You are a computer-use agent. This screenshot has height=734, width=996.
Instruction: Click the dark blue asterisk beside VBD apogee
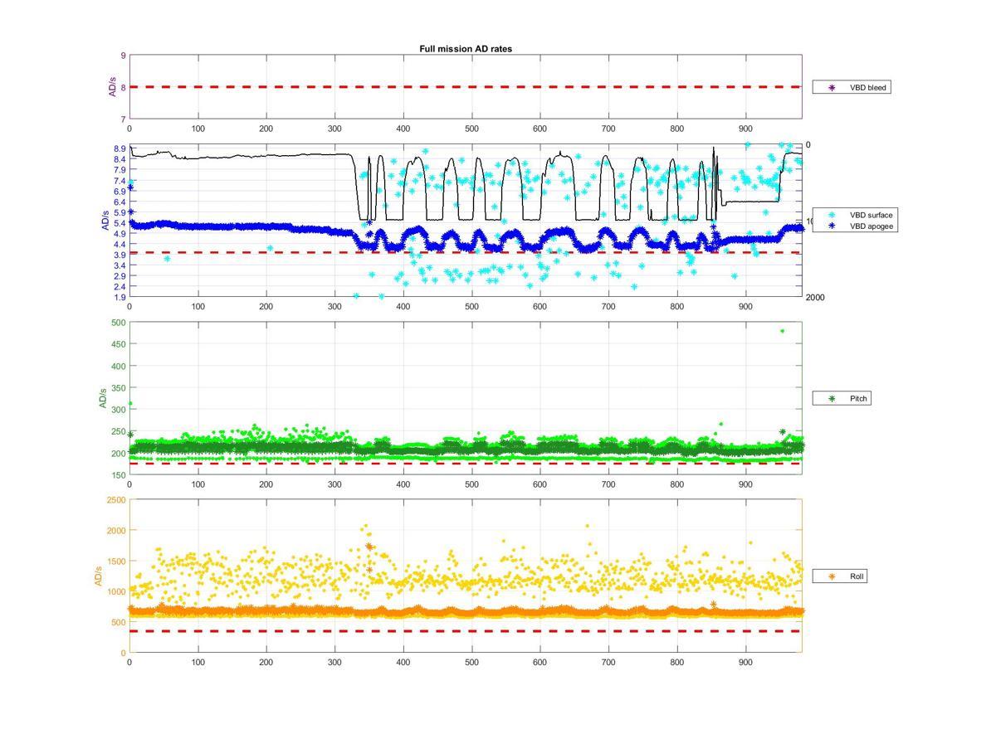[831, 226]
